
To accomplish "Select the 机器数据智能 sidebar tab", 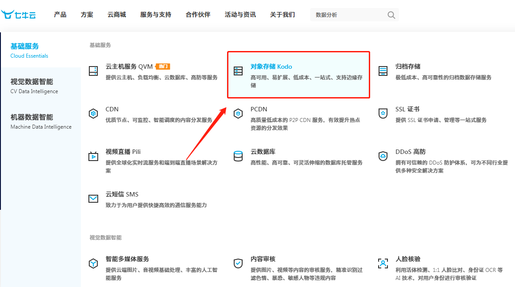I will (x=41, y=122).
